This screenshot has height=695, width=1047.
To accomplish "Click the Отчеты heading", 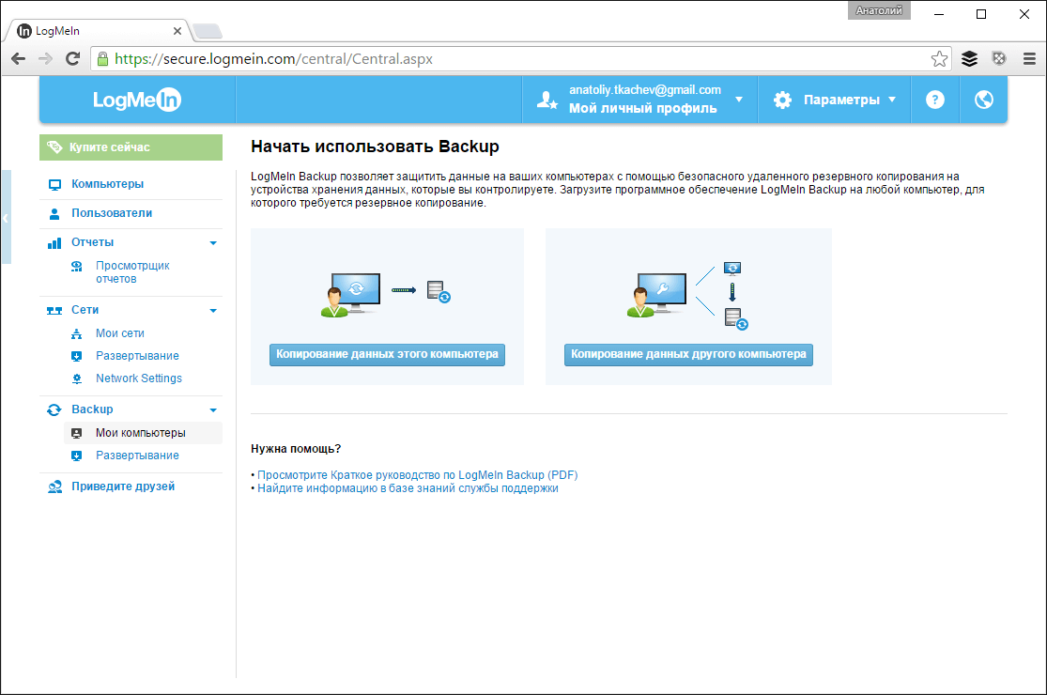I will [x=92, y=242].
